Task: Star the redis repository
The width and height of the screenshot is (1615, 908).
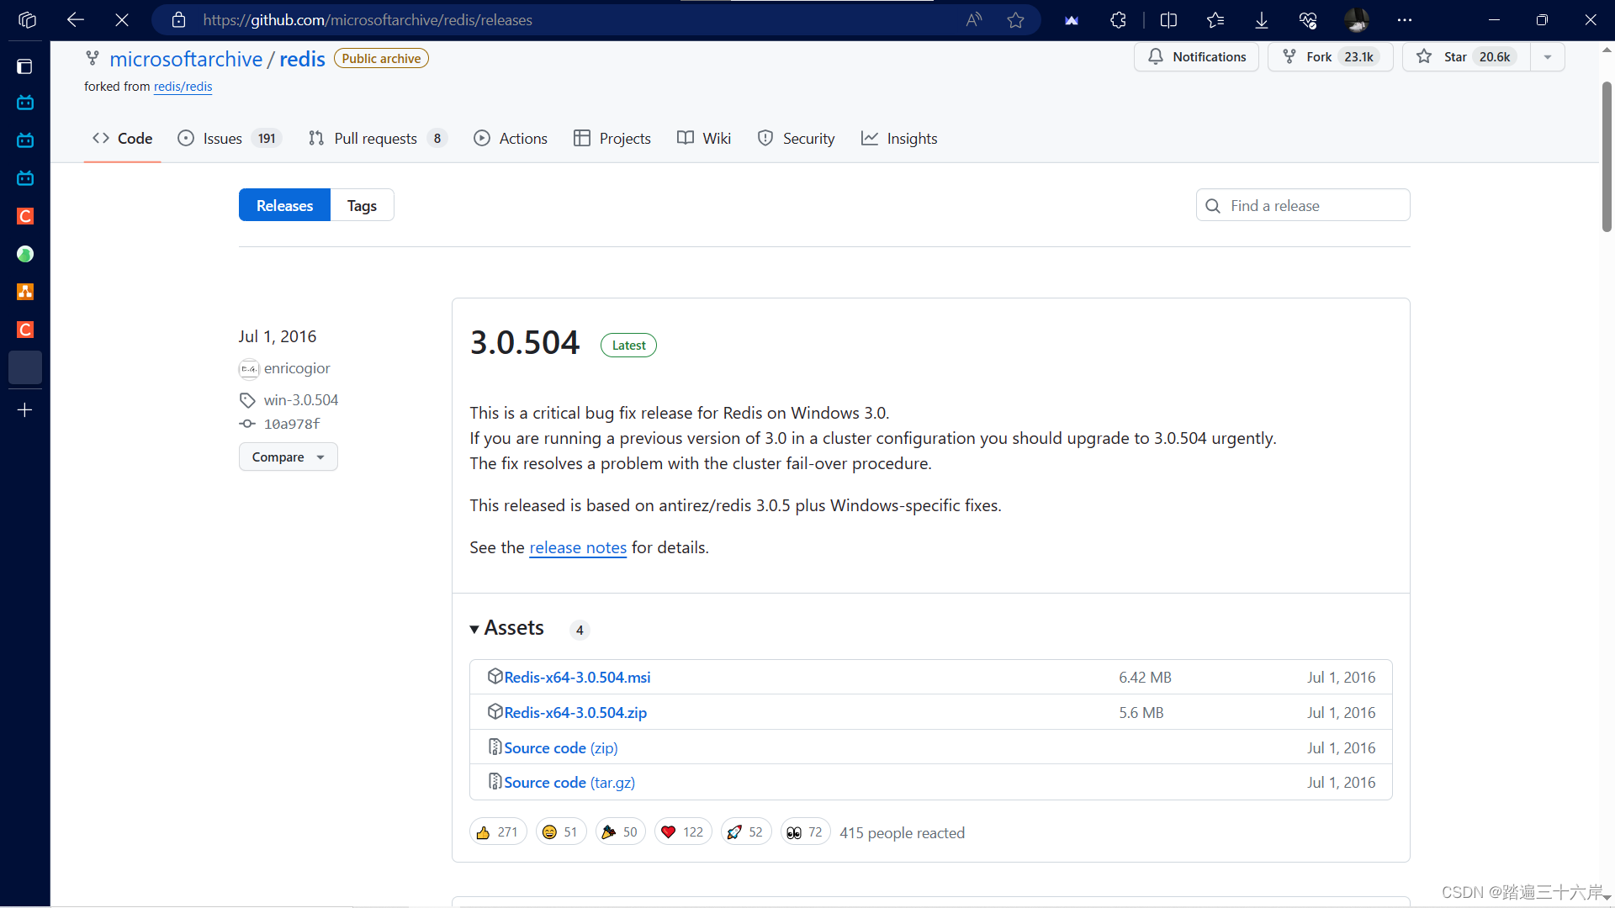Action: [x=1466, y=56]
